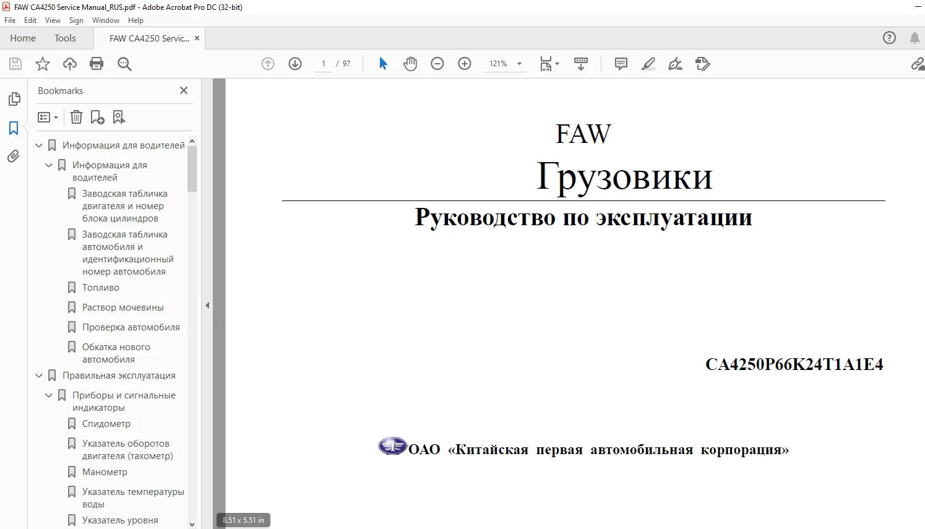Open the Sign menu
The height and width of the screenshot is (529, 925).
(x=77, y=20)
